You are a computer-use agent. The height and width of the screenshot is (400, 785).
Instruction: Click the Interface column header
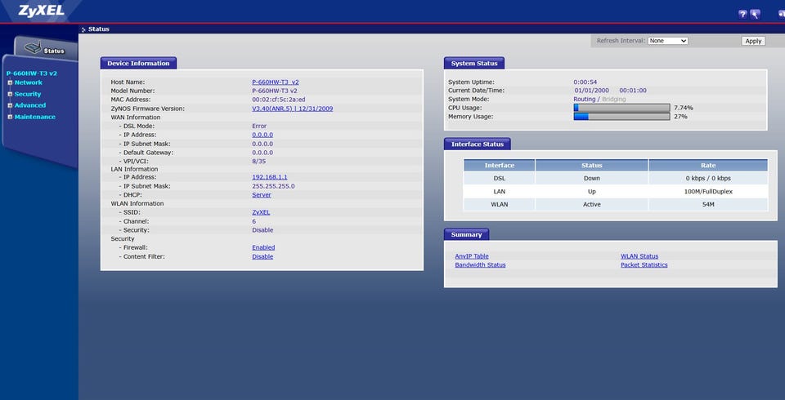pos(499,166)
